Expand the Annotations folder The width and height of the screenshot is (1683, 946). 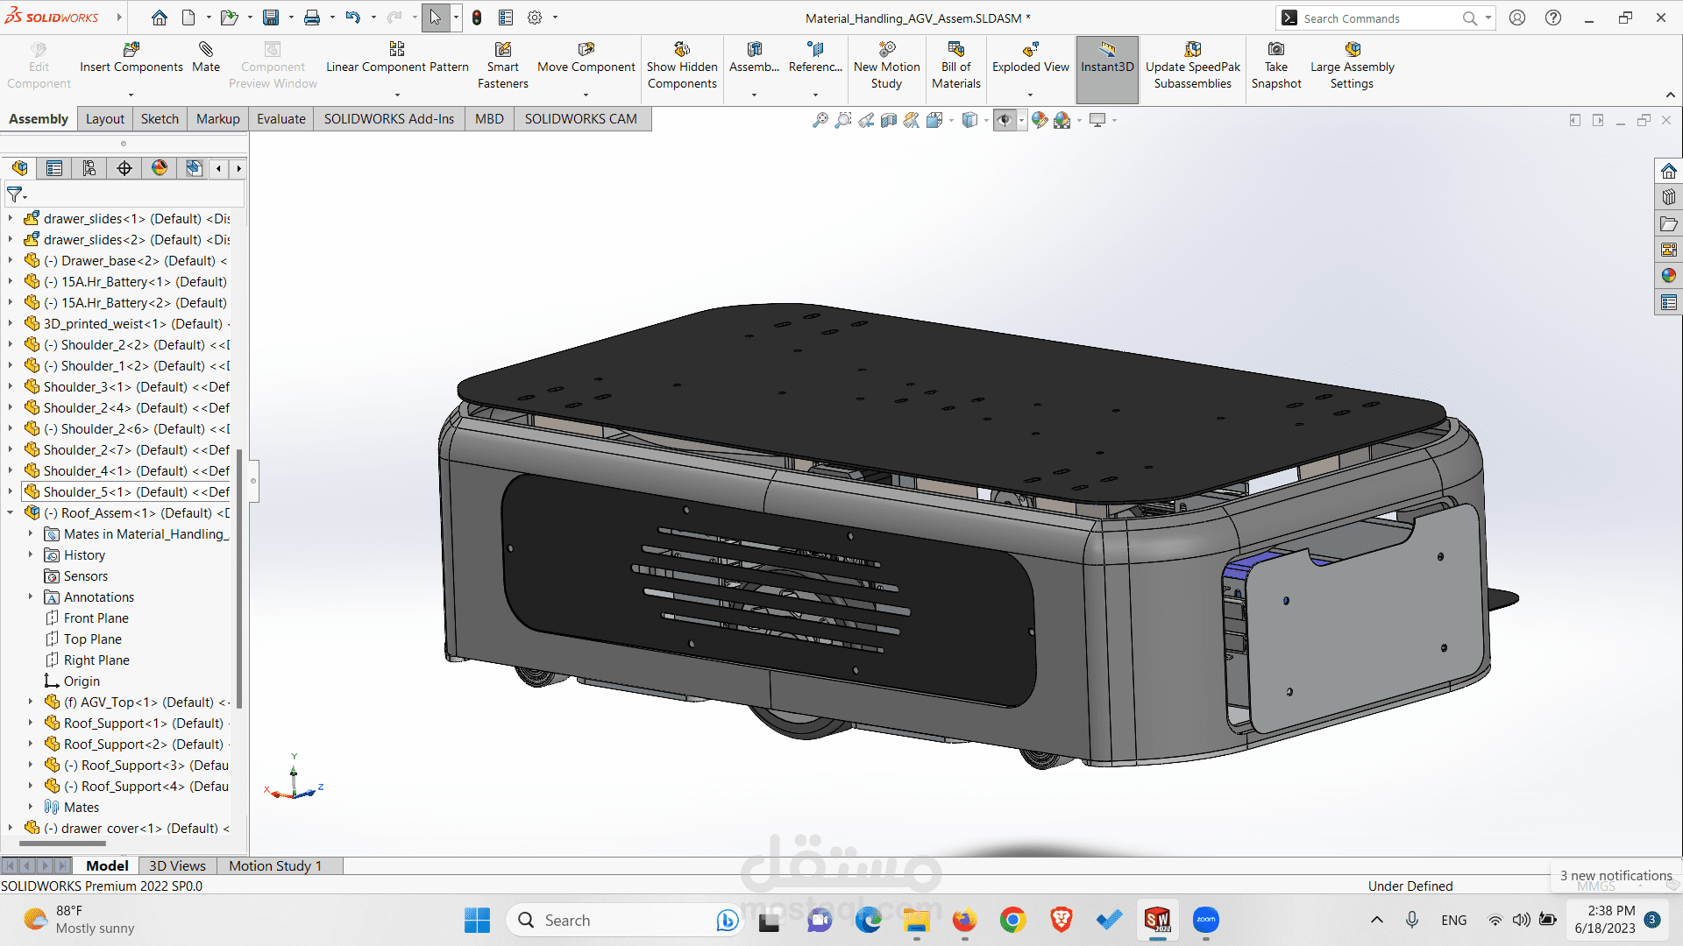(x=31, y=597)
